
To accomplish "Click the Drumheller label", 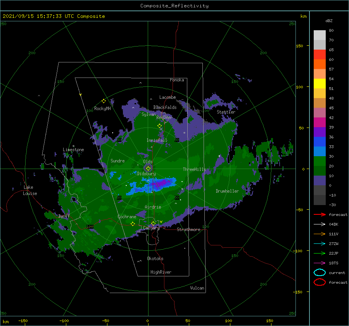I will pos(227,191).
